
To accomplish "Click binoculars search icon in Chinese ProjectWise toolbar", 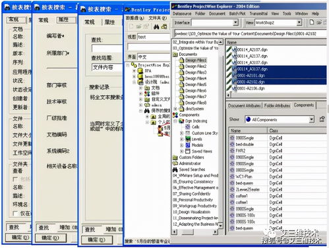I will tap(156, 27).
